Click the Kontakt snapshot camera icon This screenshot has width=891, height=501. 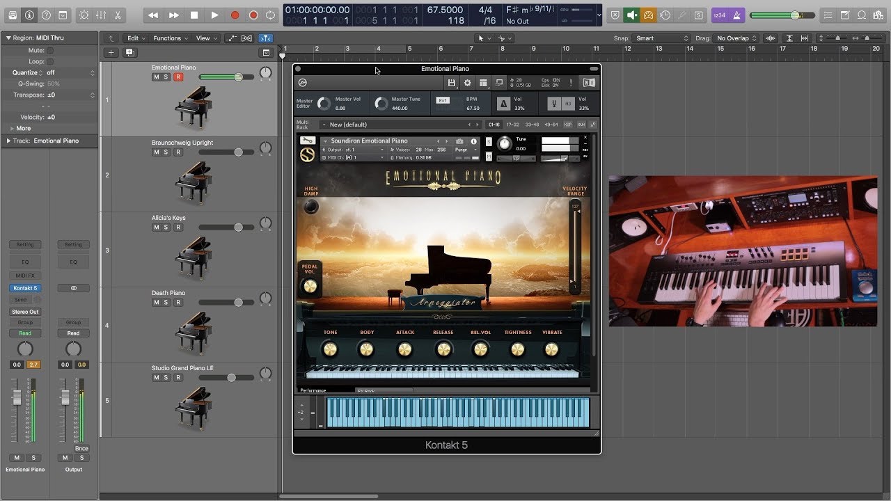pyautogui.click(x=459, y=141)
